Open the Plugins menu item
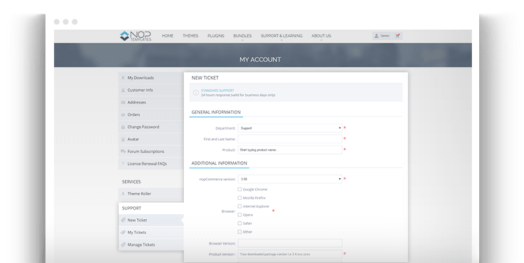 tap(216, 36)
